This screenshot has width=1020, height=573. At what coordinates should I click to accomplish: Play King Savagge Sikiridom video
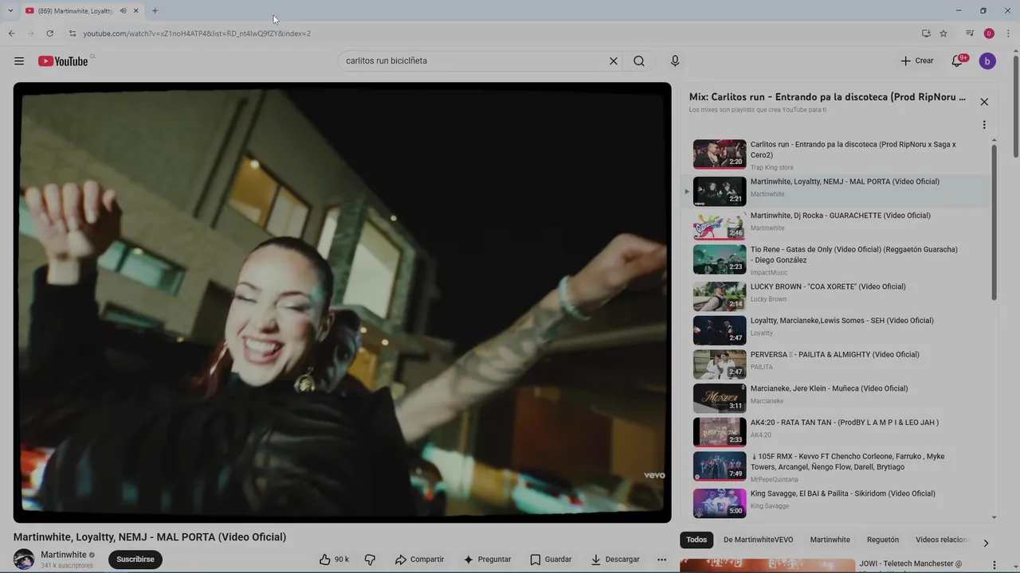point(834,502)
